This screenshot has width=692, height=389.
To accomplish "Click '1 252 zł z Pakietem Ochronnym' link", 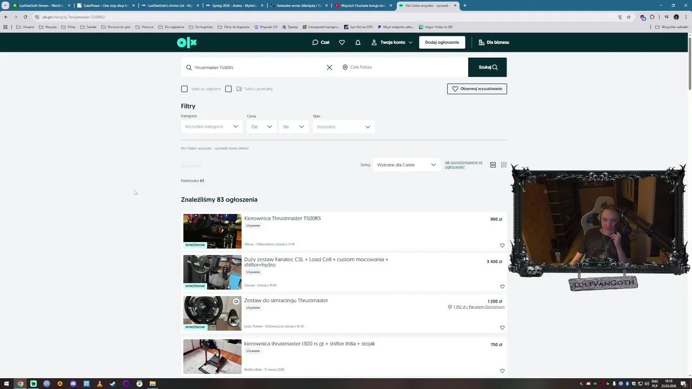I will (478, 307).
